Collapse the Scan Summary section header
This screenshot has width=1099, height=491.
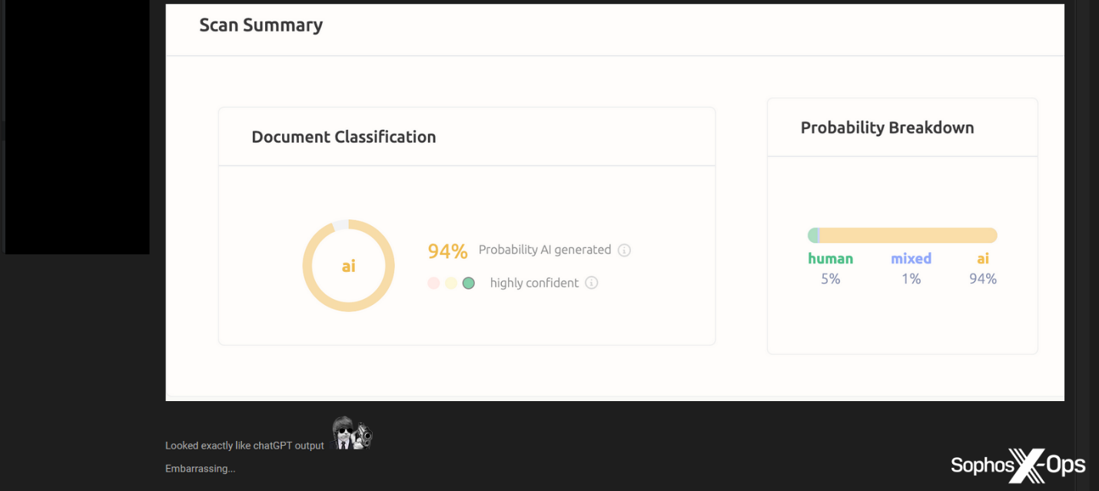pos(261,25)
